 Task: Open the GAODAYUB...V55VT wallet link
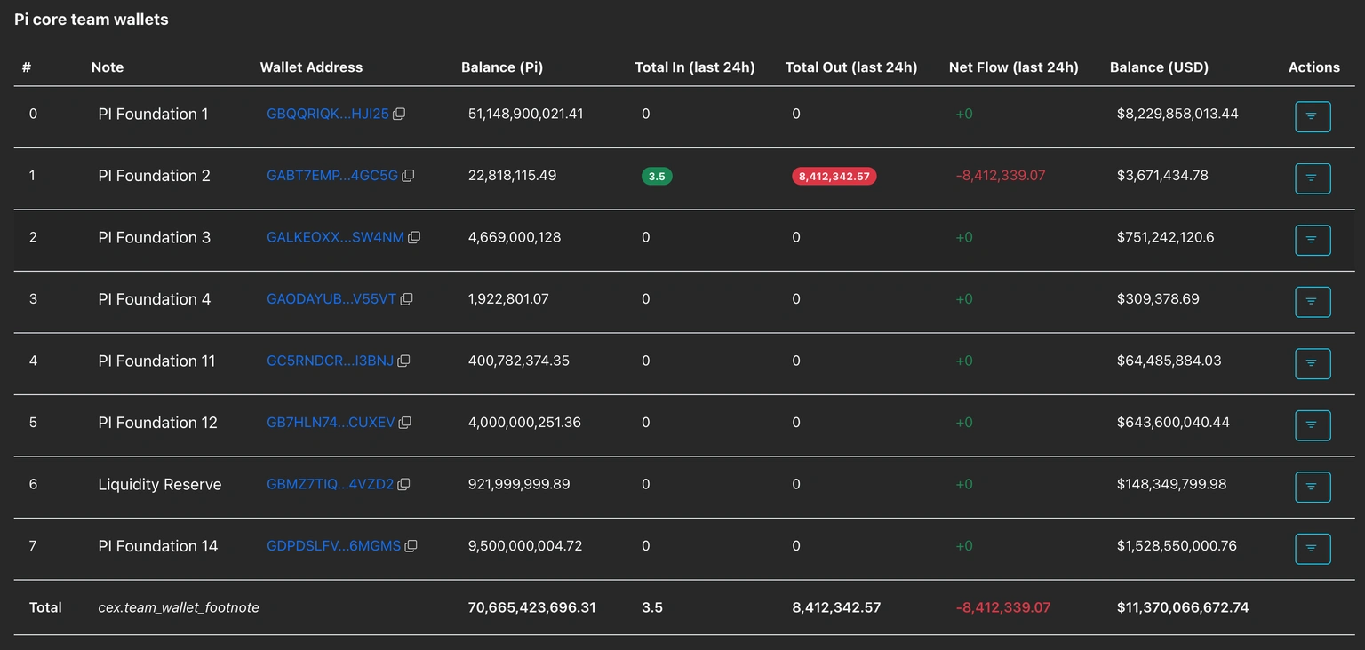click(330, 299)
